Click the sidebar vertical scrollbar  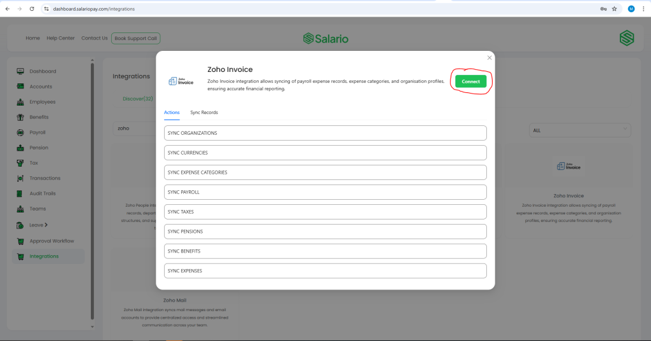[x=92, y=191]
